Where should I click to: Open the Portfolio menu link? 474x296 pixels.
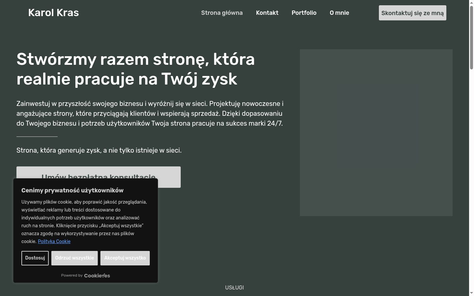click(304, 13)
